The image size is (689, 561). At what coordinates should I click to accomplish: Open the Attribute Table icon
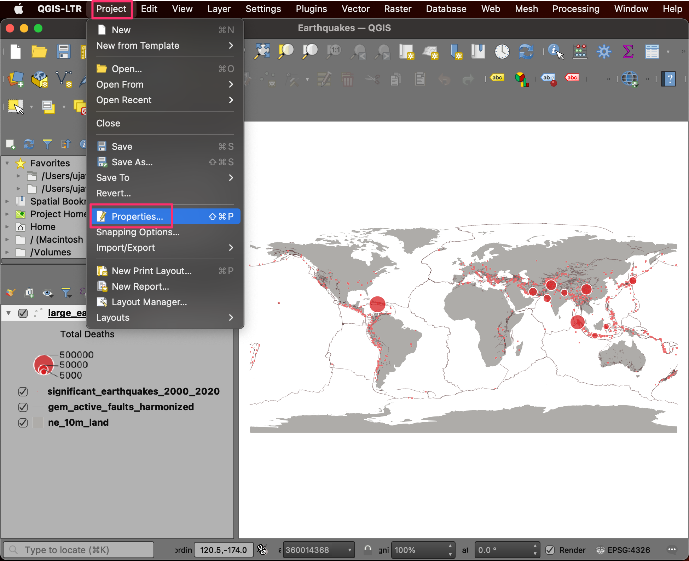[x=652, y=52]
